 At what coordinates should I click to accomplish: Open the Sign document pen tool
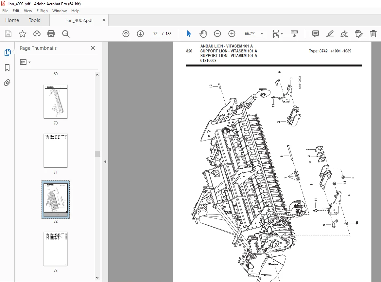(x=344, y=34)
